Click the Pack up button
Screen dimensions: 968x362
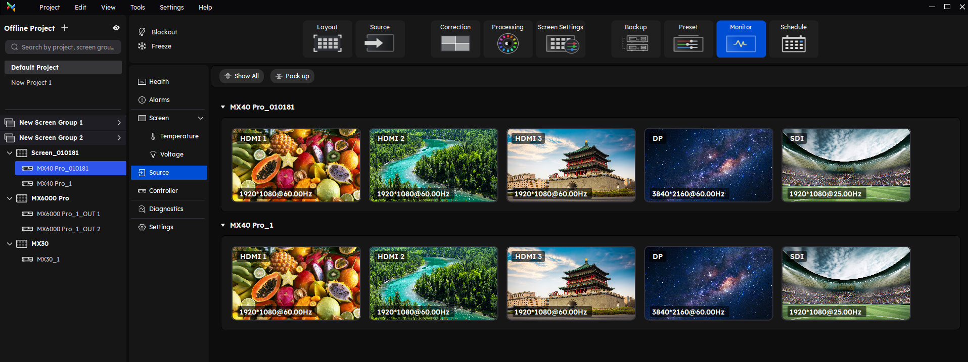tap(292, 76)
